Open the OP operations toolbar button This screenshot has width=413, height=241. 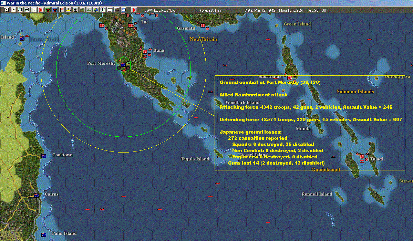(x=110, y=10)
